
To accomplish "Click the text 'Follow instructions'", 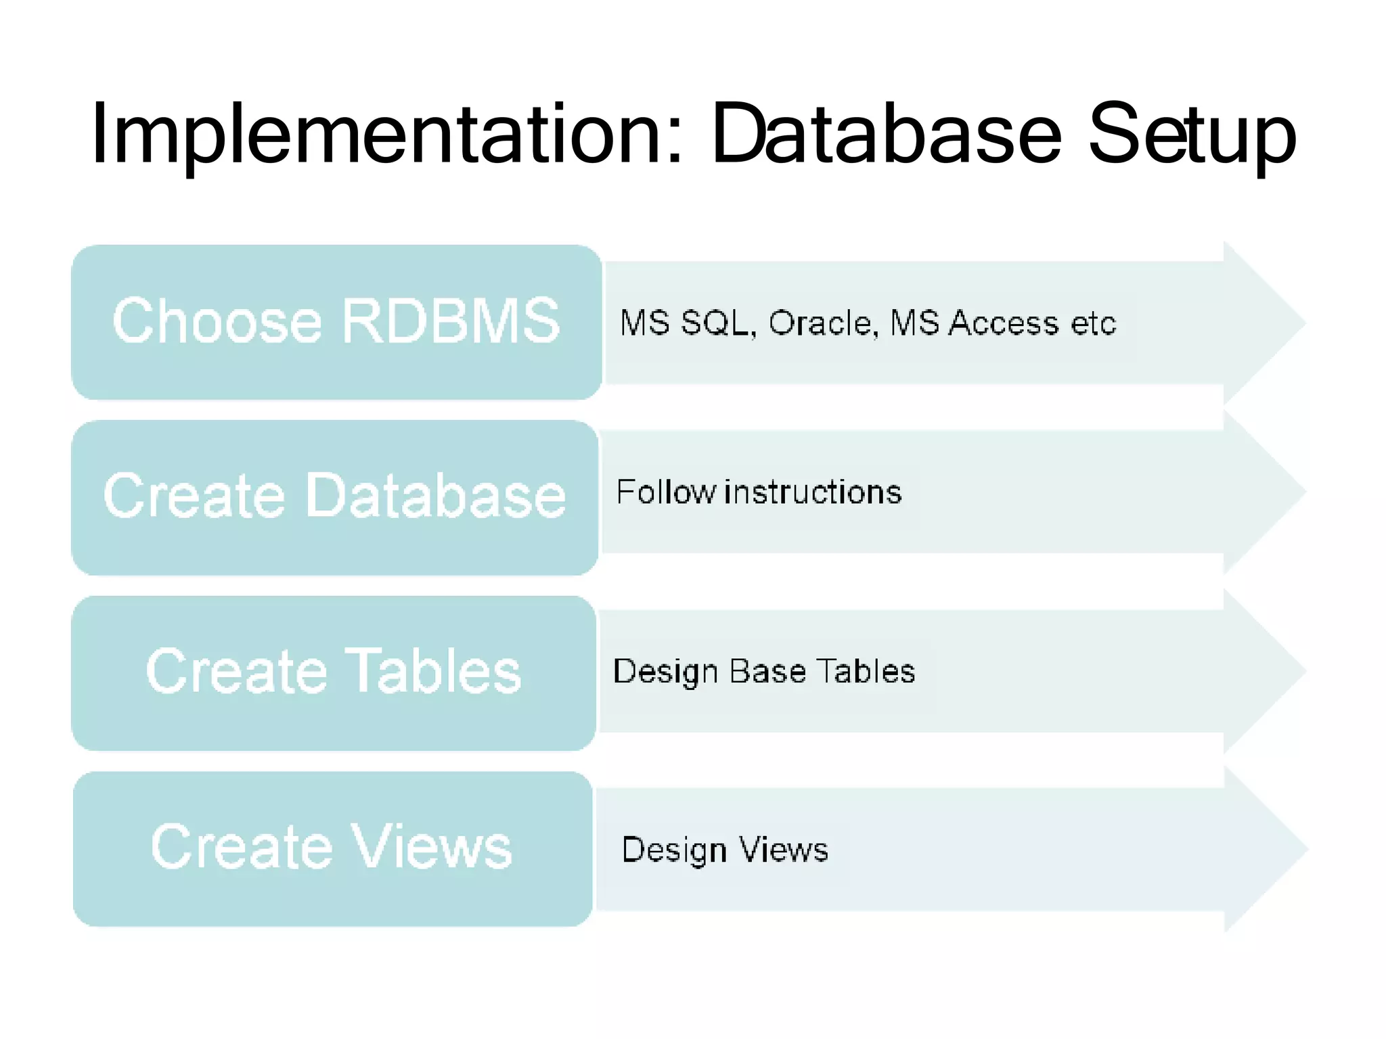I will pos(759,492).
